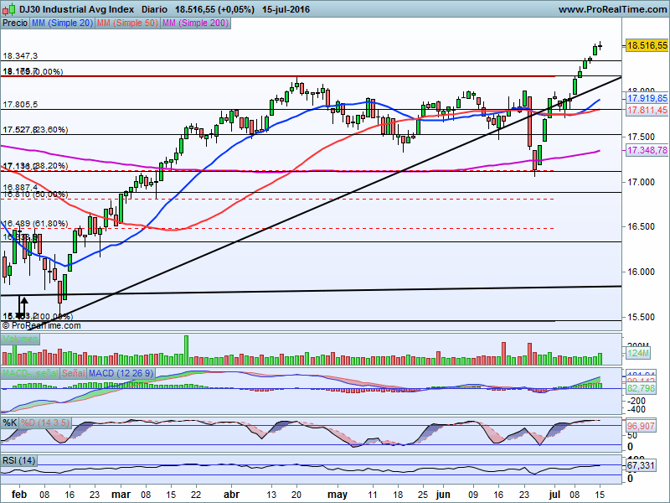Click the may month label on time axis
The height and width of the screenshot is (503, 670).
338,495
